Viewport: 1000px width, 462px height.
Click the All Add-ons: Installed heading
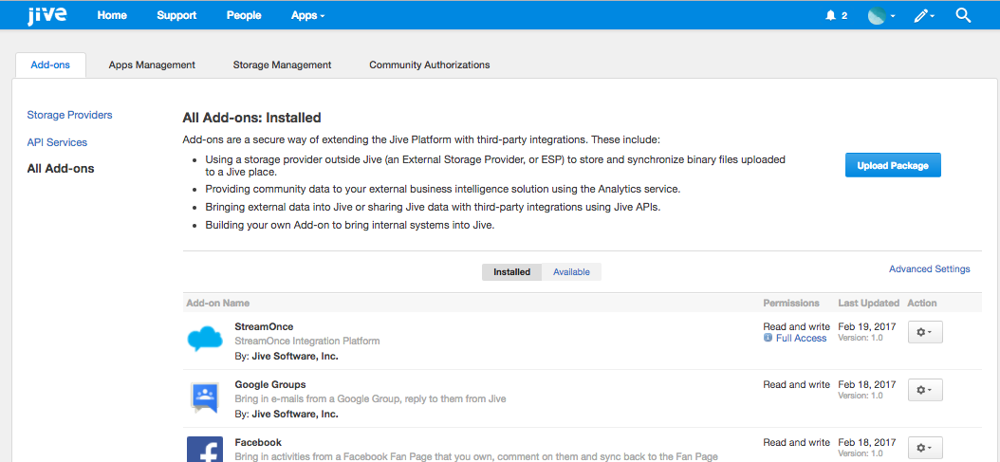[x=251, y=118]
